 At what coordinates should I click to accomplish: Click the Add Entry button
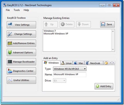[x=104, y=86]
